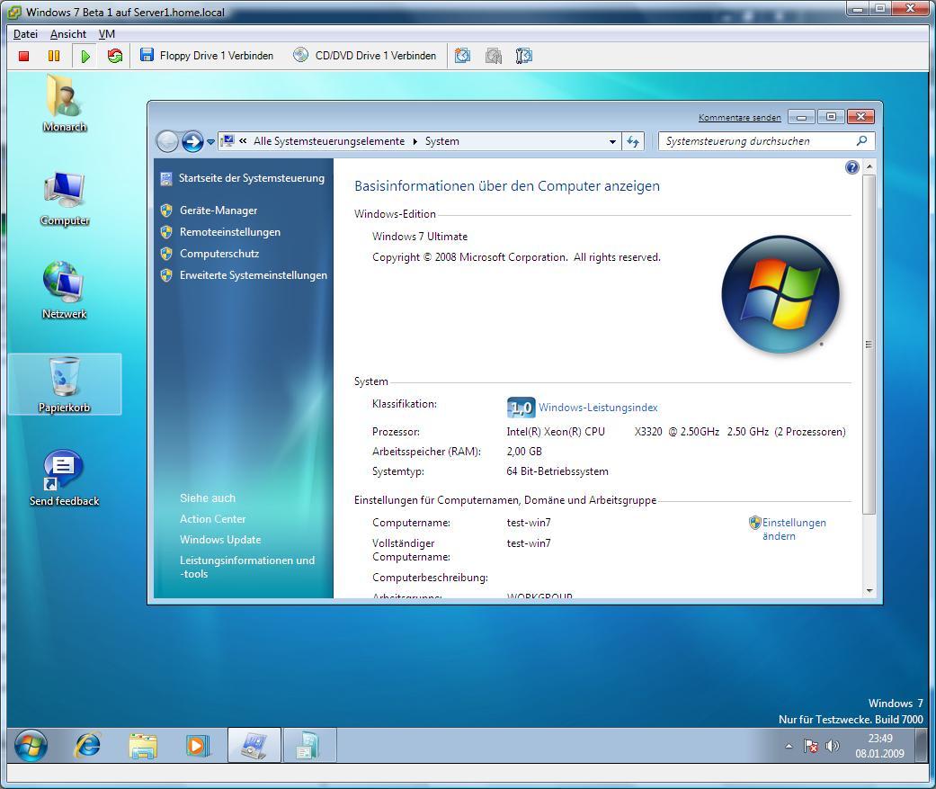The height and width of the screenshot is (789, 936).
Task: Open Leistungsinformationen und -tools
Action: (x=247, y=567)
